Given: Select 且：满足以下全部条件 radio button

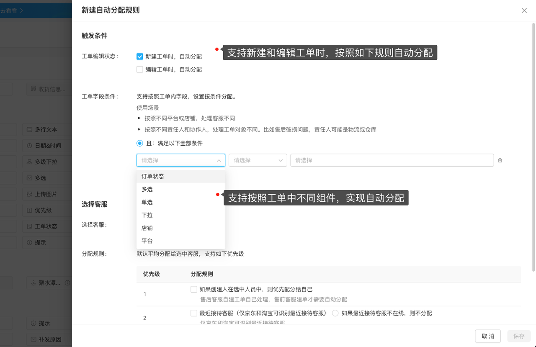Looking at the screenshot, I should [x=140, y=143].
